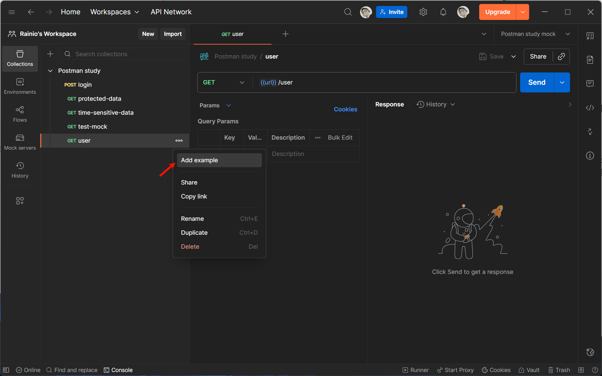The height and width of the screenshot is (376, 602).
Task: Collapse the Postman study collection
Action: coord(50,71)
